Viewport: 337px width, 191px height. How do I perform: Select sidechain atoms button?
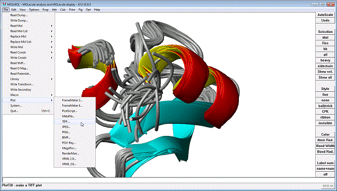tap(325, 66)
